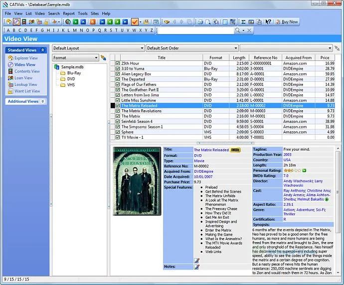Open the two-people Loan View toolbar icon
Screen dimensions: 344x285
[x=31, y=22]
